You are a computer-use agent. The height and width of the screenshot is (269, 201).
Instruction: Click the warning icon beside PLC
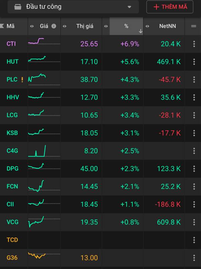point(22,80)
